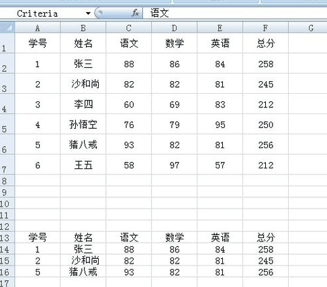This screenshot has width=327, height=287.
Task: Click cell 数学 in row 1
Action: pos(175,43)
